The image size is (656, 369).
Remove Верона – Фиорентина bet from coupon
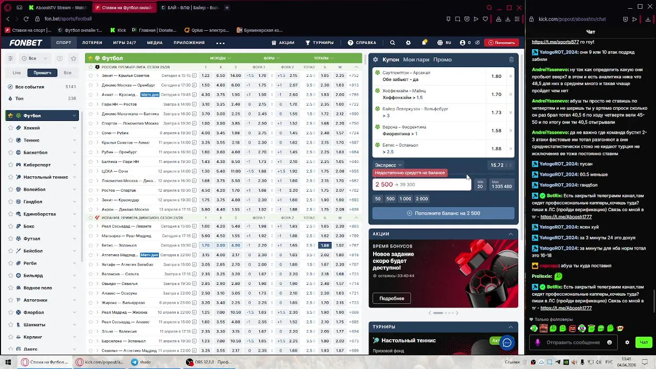tap(510, 131)
